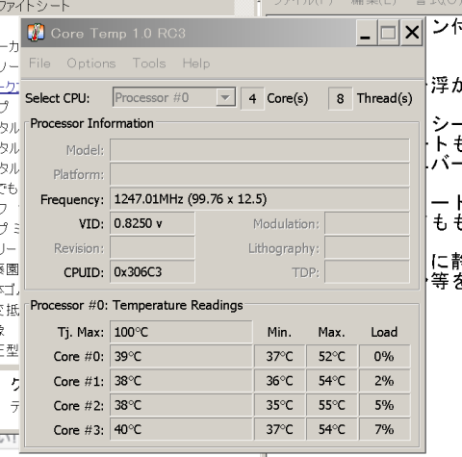
Task: Click the Load column header
Action: point(384,332)
